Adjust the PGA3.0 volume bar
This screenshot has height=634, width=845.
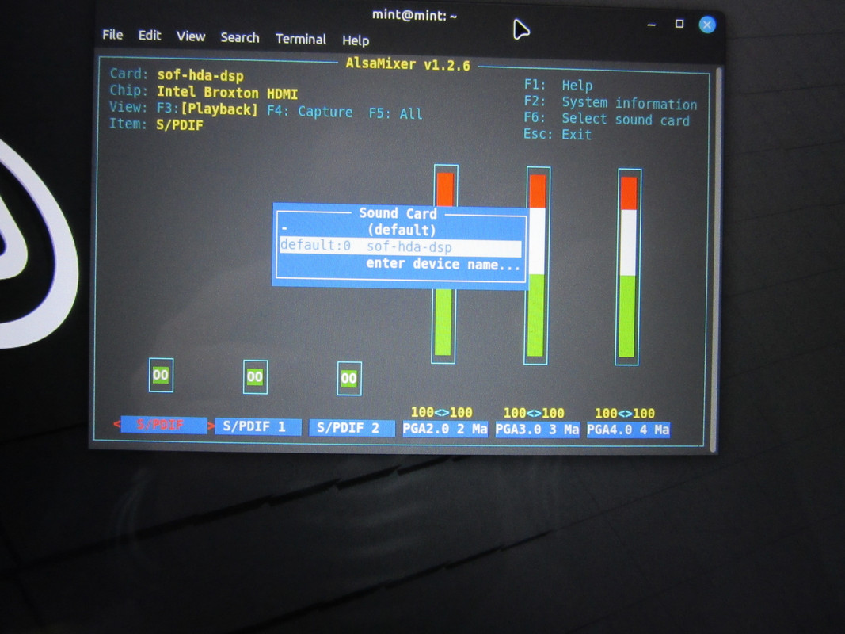click(x=537, y=265)
